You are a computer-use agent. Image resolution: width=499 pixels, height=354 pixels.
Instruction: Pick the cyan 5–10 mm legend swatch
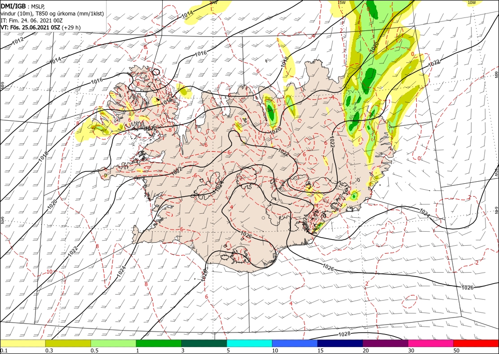tap(249, 344)
